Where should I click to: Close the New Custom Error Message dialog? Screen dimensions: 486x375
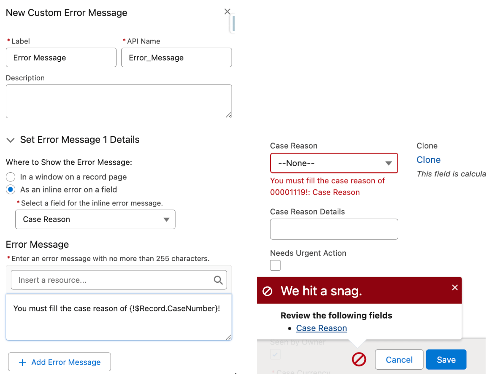(227, 11)
